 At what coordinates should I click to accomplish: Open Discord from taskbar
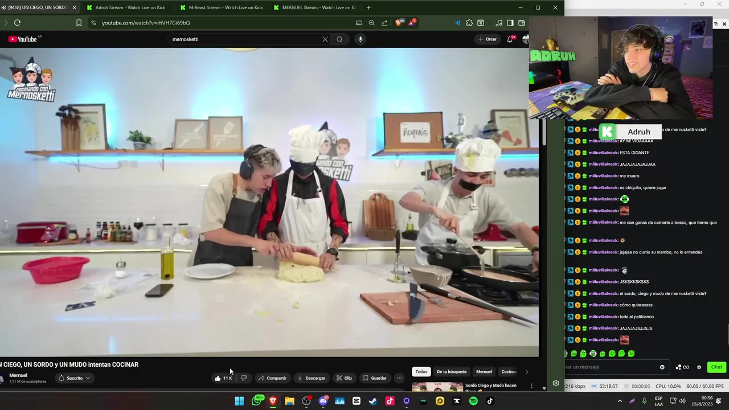(x=323, y=401)
